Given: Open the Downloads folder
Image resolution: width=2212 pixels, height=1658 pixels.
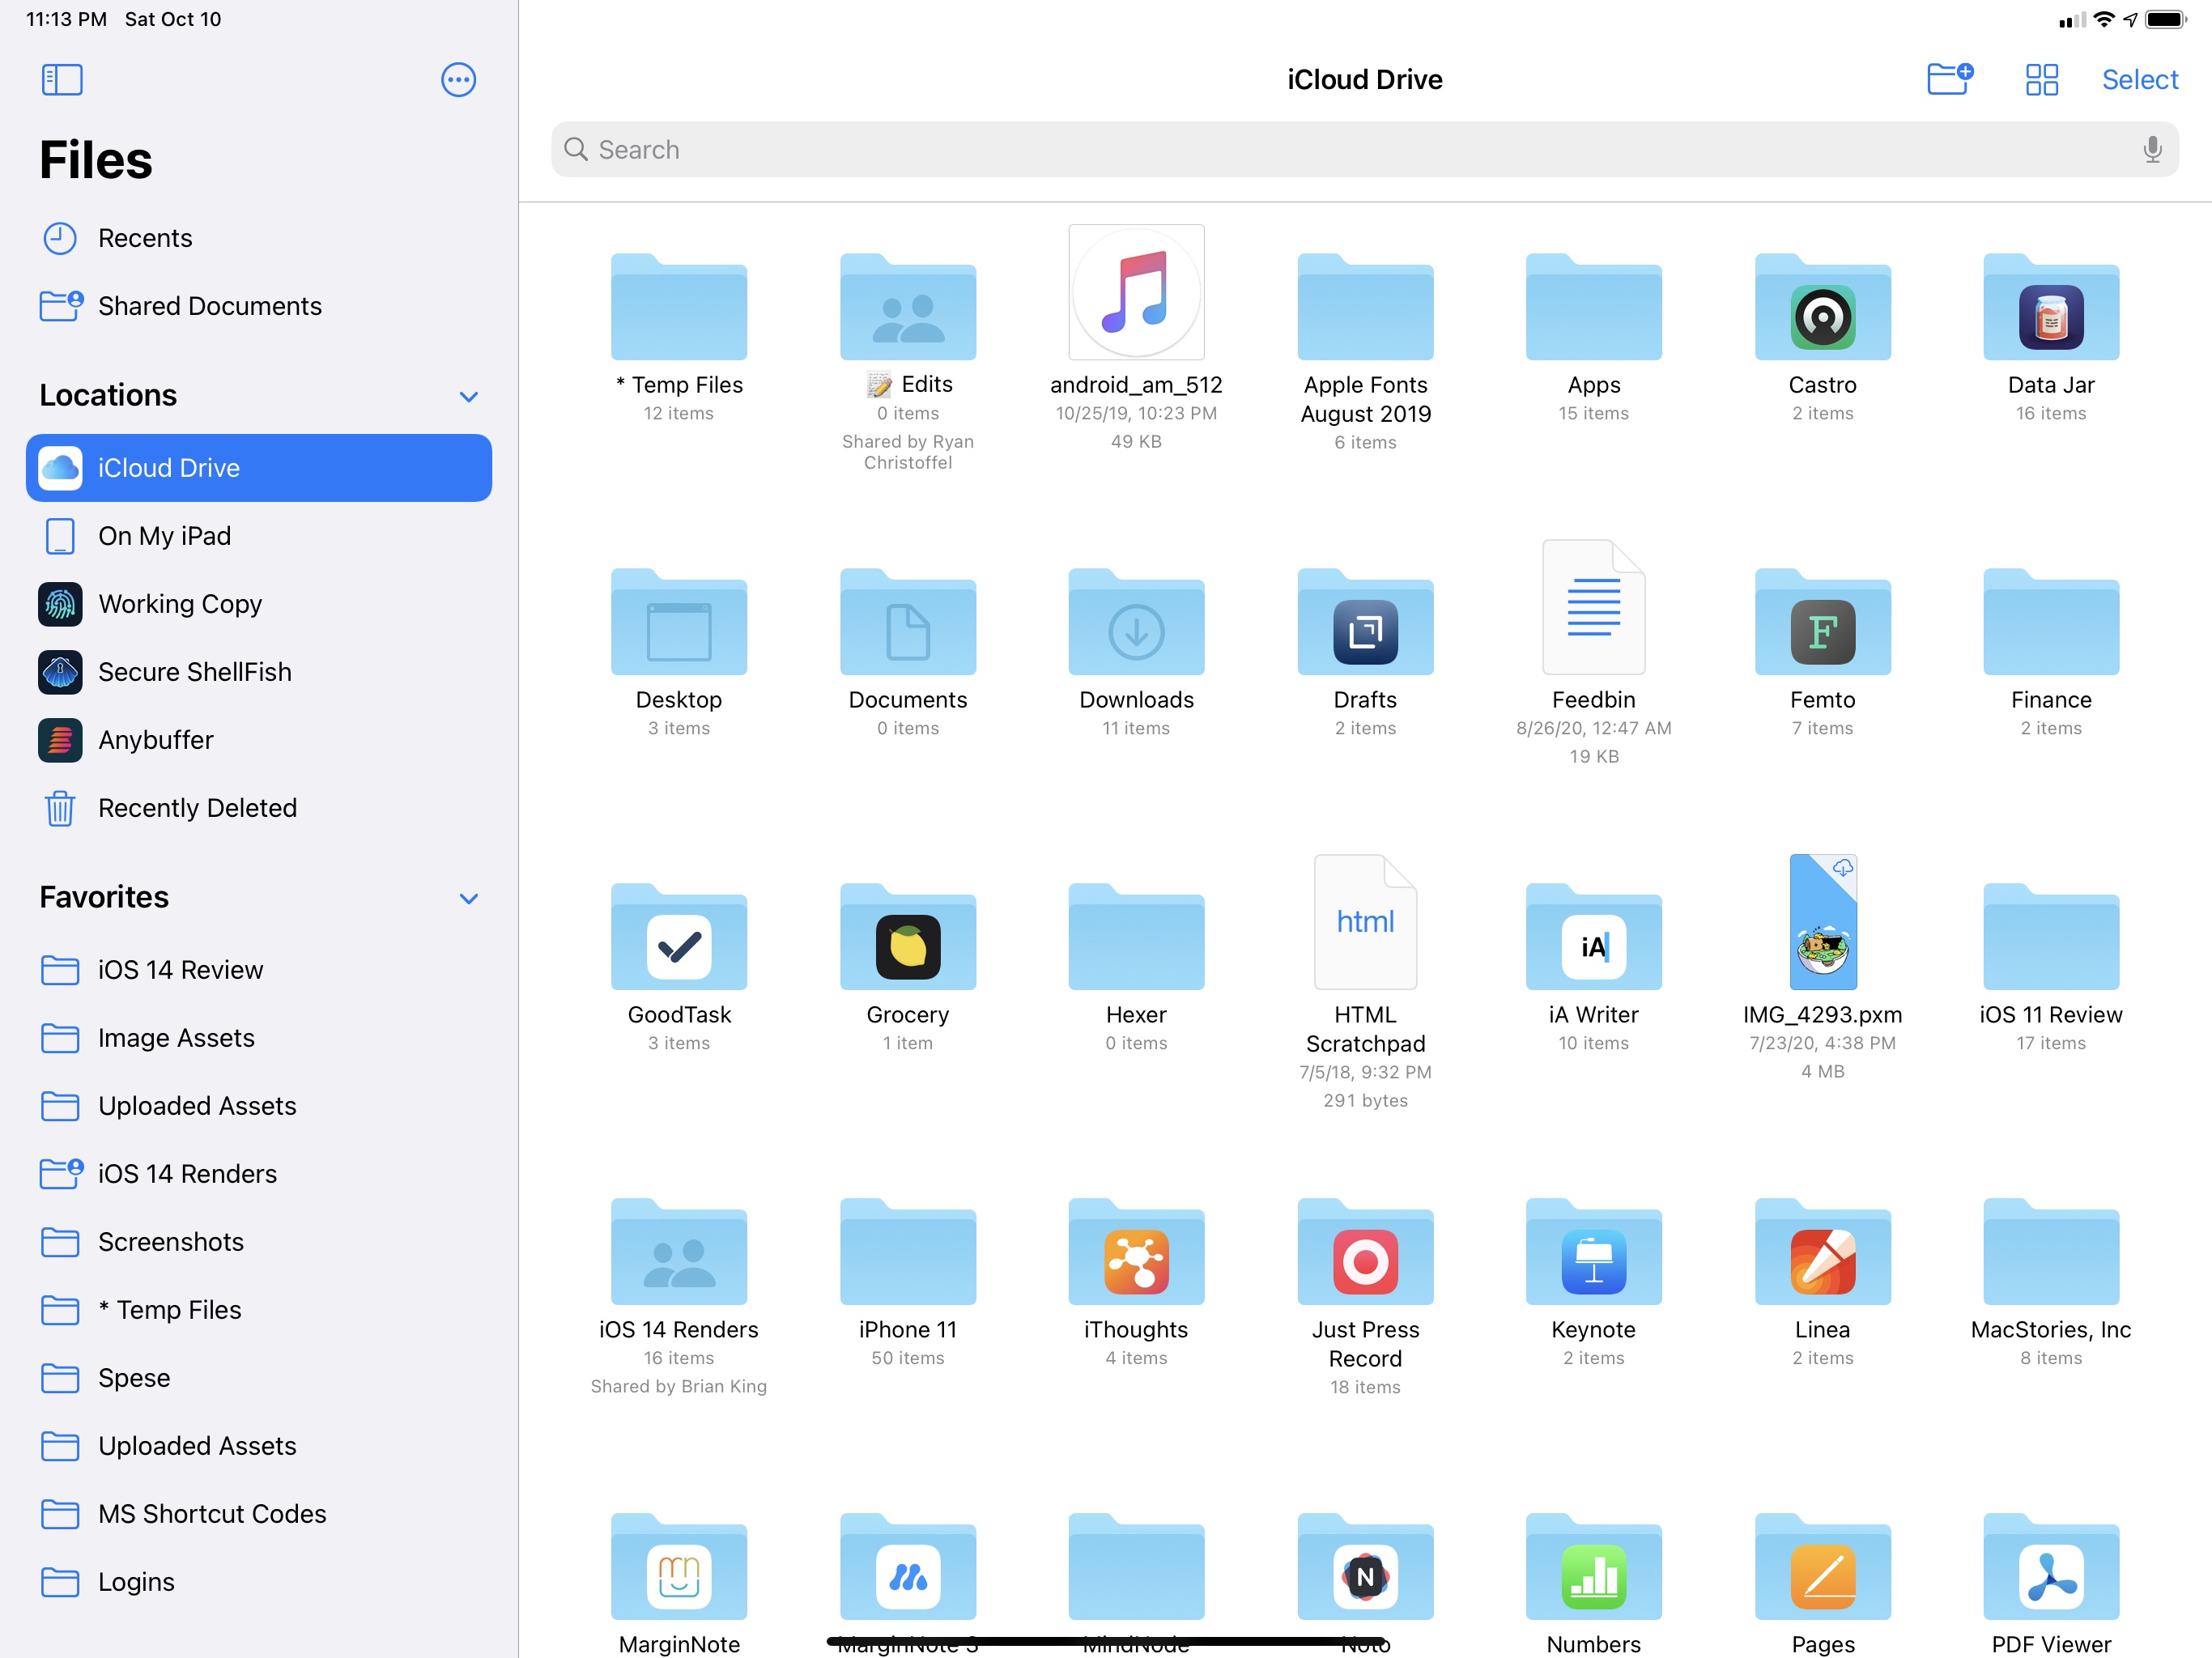Looking at the screenshot, I should [x=1136, y=623].
